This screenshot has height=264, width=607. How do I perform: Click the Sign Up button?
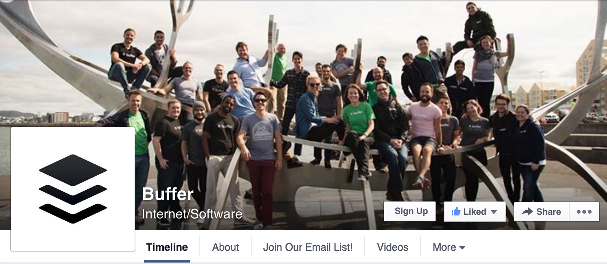coord(410,211)
